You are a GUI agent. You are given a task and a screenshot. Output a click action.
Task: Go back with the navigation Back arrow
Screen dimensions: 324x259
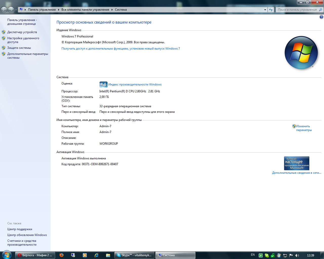4,10
